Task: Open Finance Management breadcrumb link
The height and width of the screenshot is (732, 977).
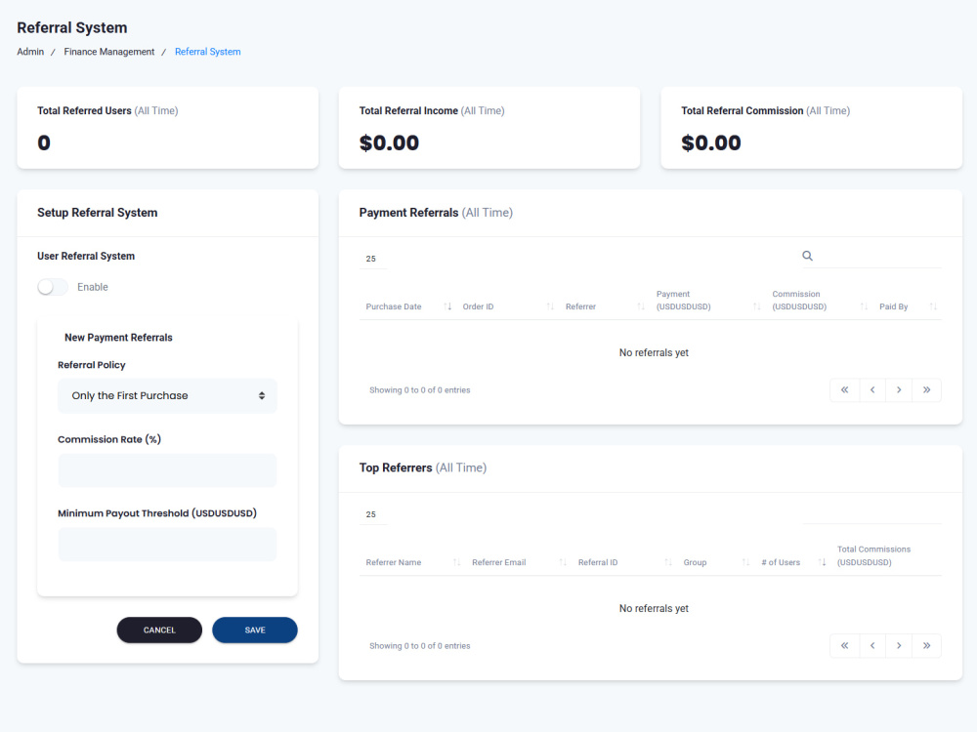Action: (x=109, y=52)
